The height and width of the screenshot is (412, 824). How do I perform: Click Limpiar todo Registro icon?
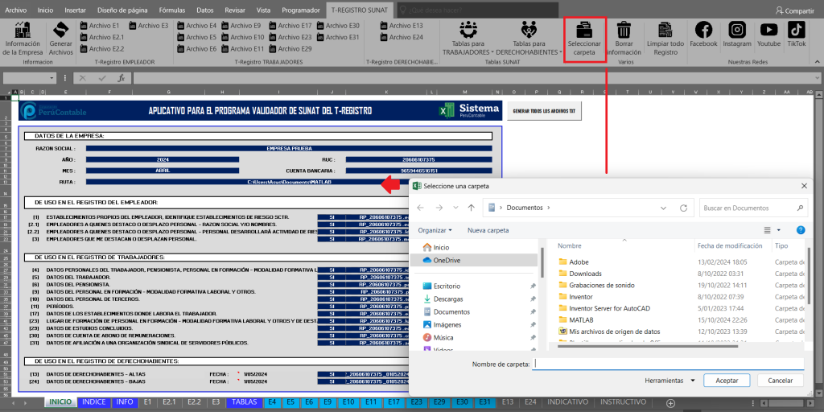coord(665,39)
